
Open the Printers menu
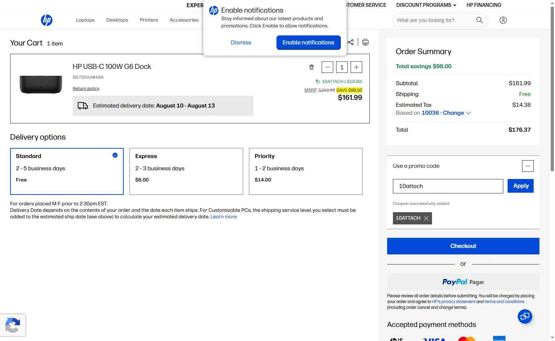(x=149, y=20)
